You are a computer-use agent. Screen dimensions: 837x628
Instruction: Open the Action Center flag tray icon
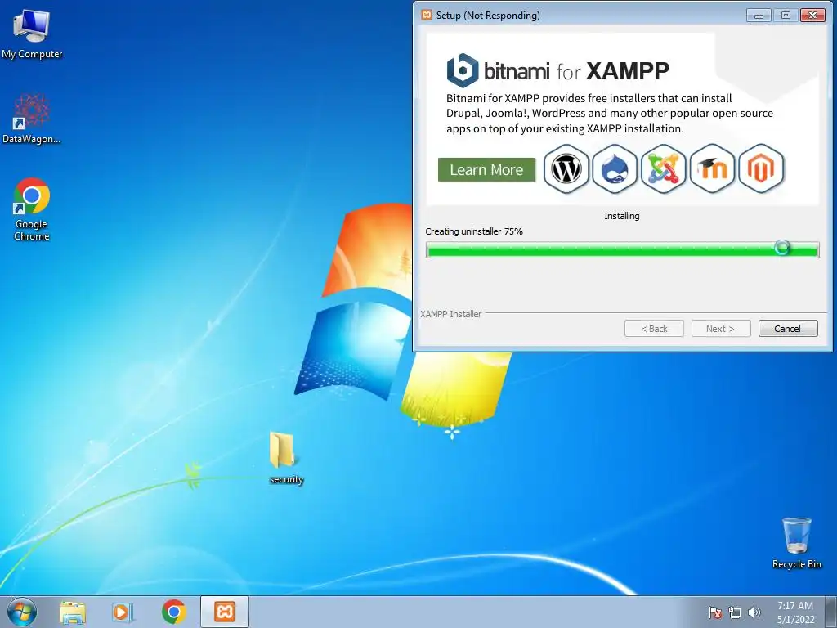(x=714, y=612)
